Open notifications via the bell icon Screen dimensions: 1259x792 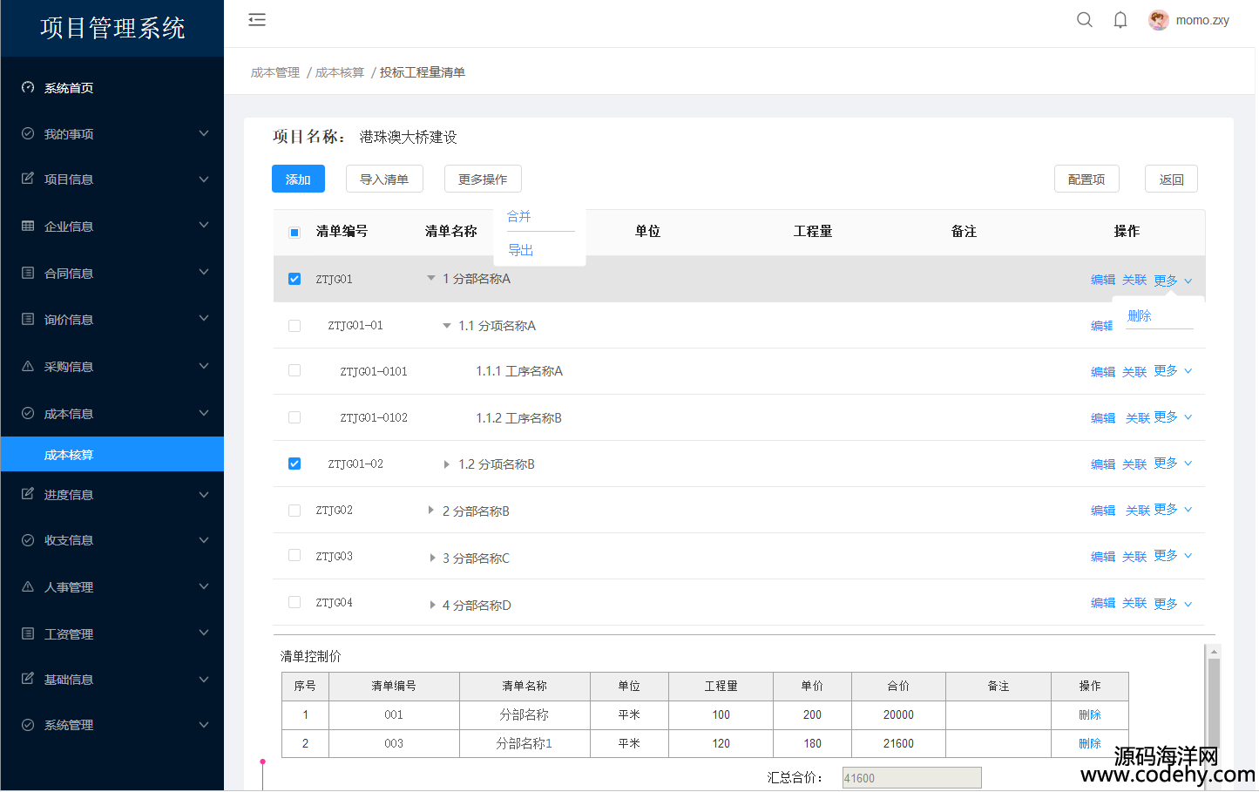tap(1120, 20)
